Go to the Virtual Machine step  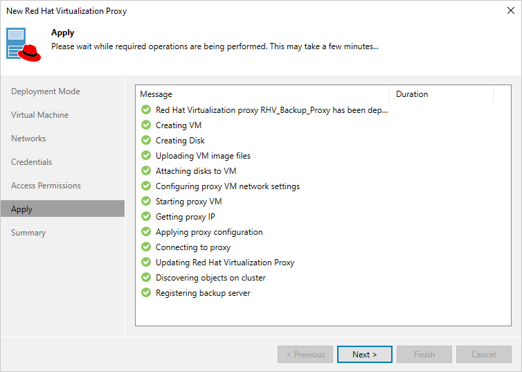pos(40,115)
